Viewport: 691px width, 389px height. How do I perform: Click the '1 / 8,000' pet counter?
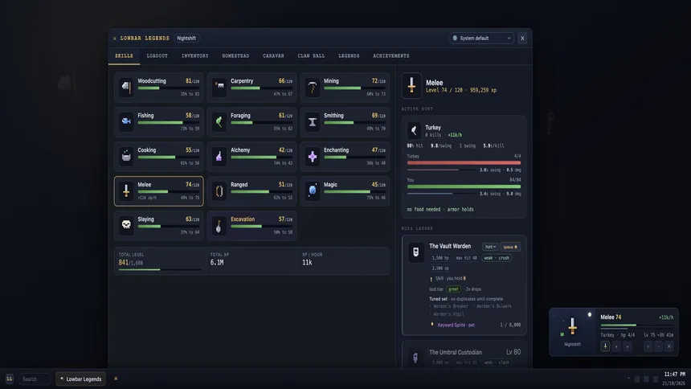click(510, 325)
